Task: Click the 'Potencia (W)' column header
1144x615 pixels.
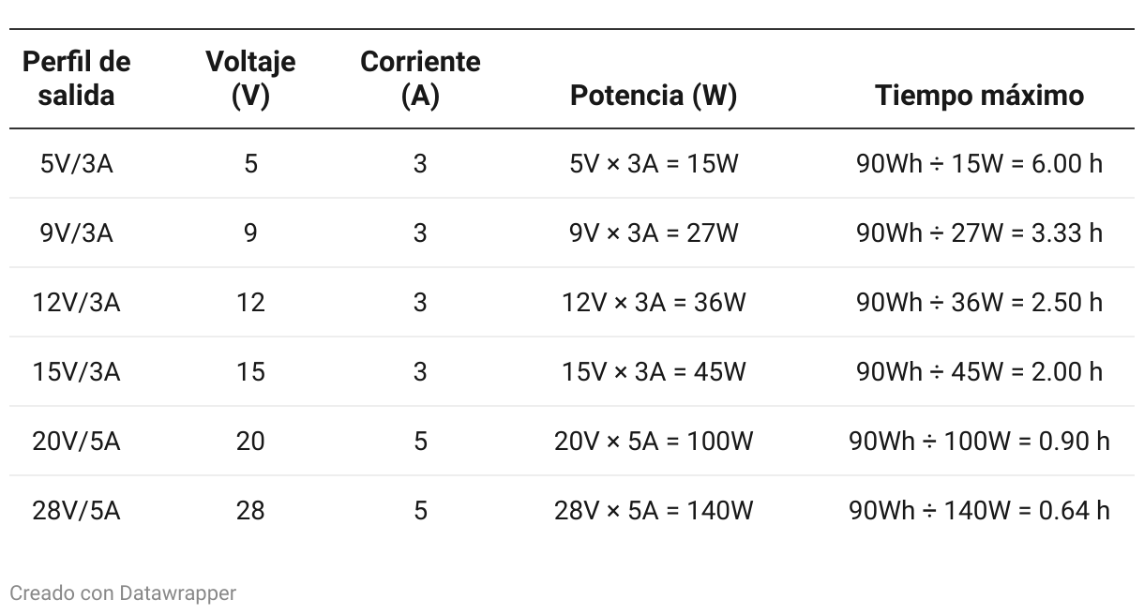Action: [x=654, y=96]
